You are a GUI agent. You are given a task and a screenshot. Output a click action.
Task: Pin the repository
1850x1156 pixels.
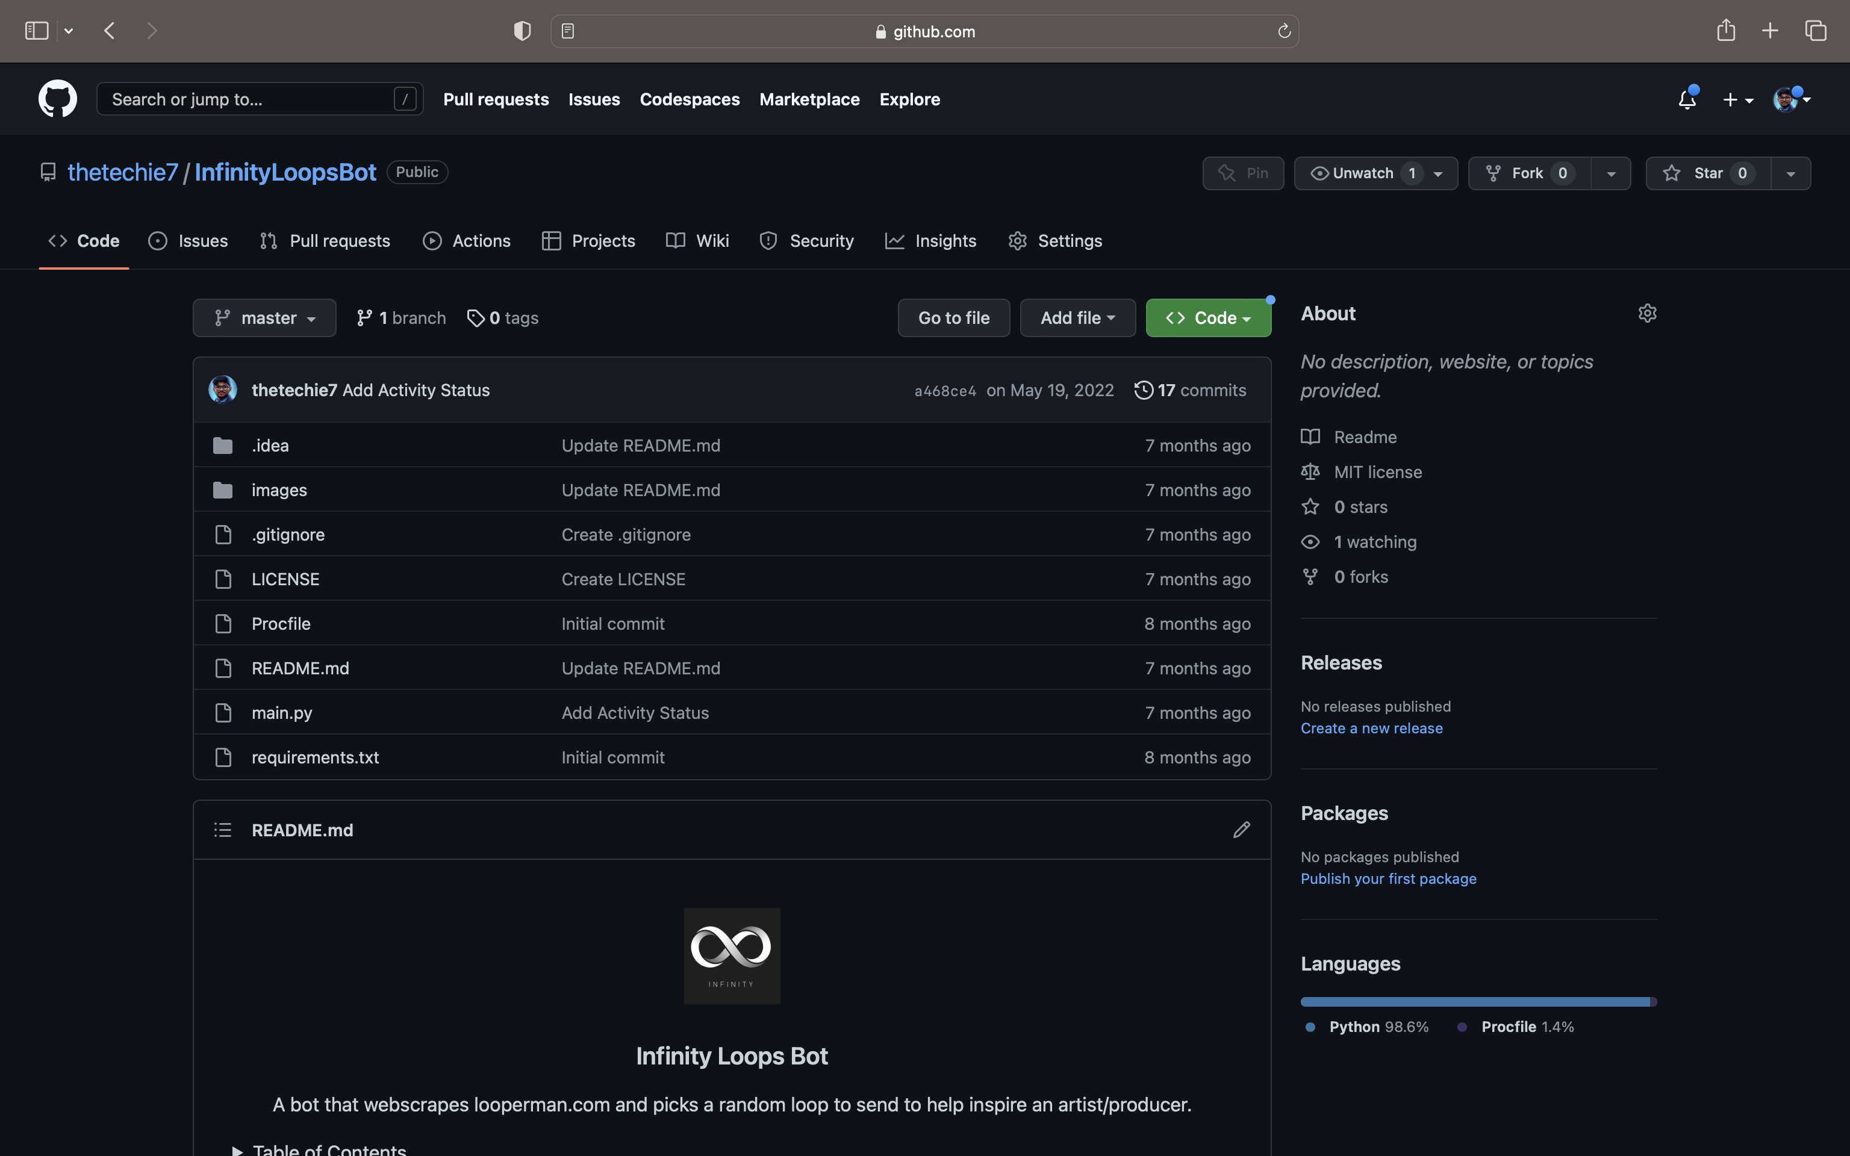pyautogui.click(x=1243, y=173)
